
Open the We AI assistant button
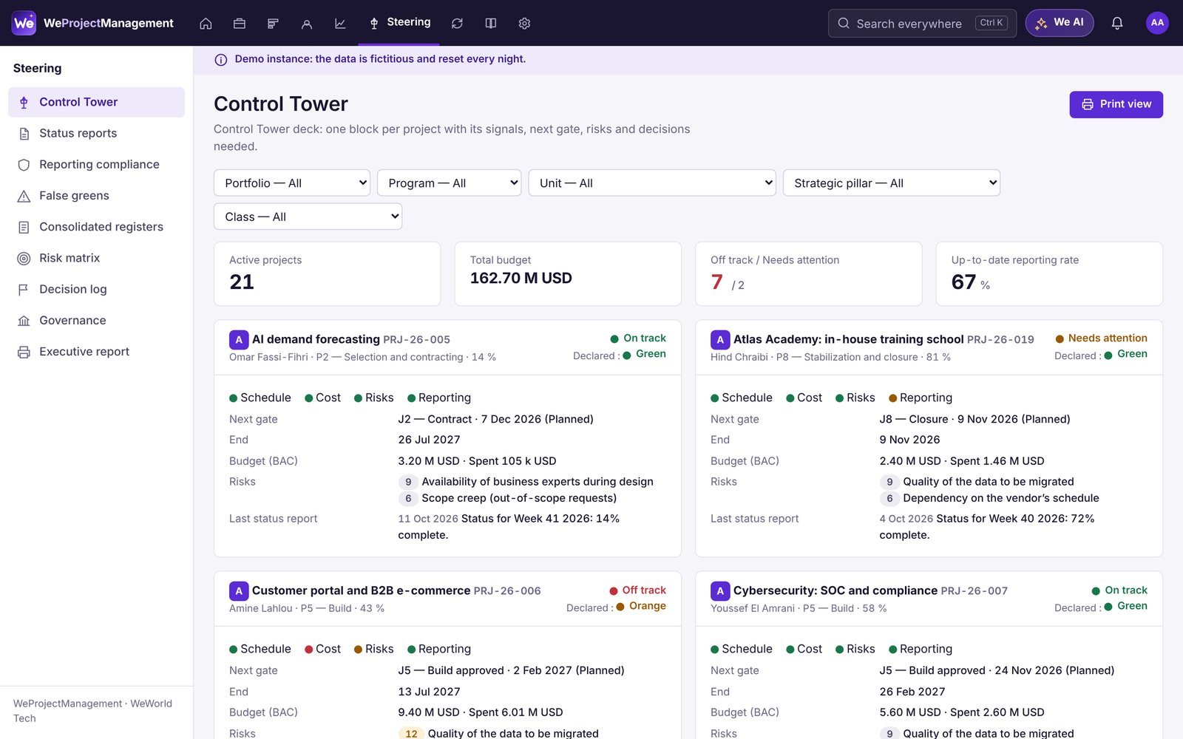[x=1060, y=23]
